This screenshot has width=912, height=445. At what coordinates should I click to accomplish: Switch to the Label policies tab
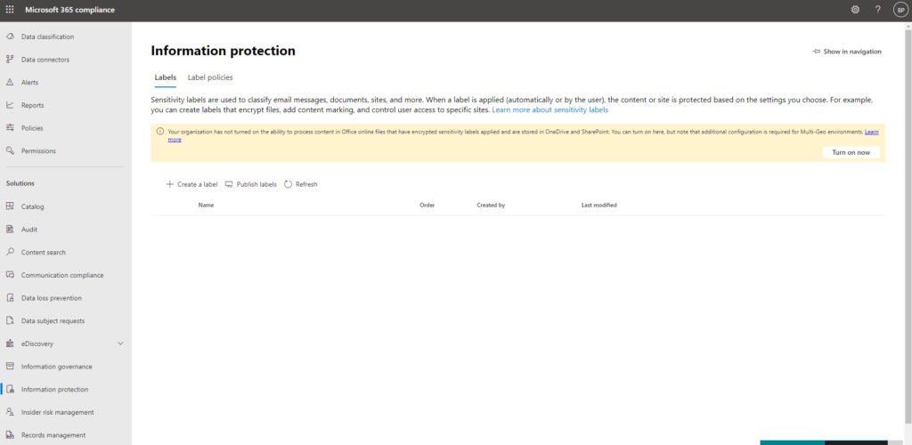(210, 77)
